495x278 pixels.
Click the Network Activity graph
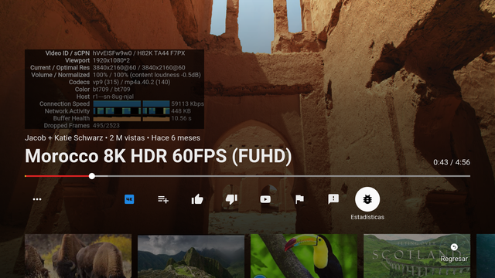pyautogui.click(x=131, y=111)
